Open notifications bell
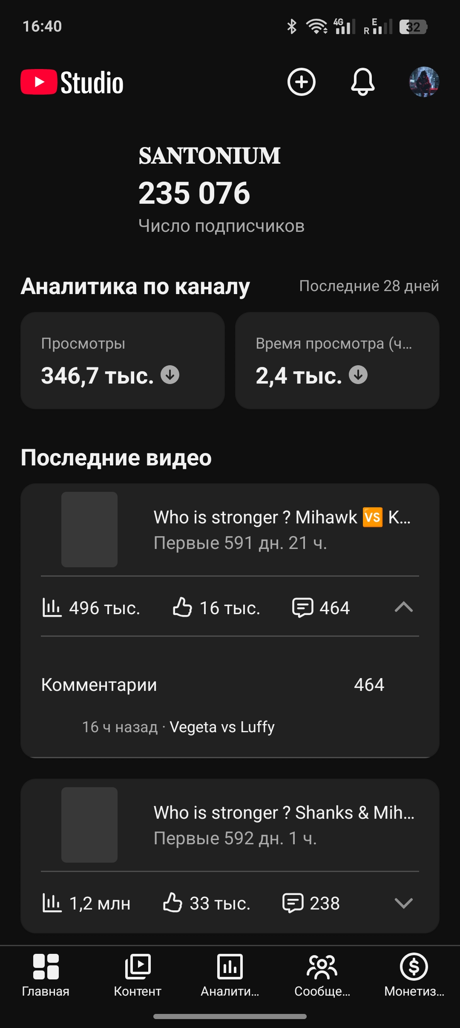Viewport: 460px width, 1028px height. click(x=363, y=82)
